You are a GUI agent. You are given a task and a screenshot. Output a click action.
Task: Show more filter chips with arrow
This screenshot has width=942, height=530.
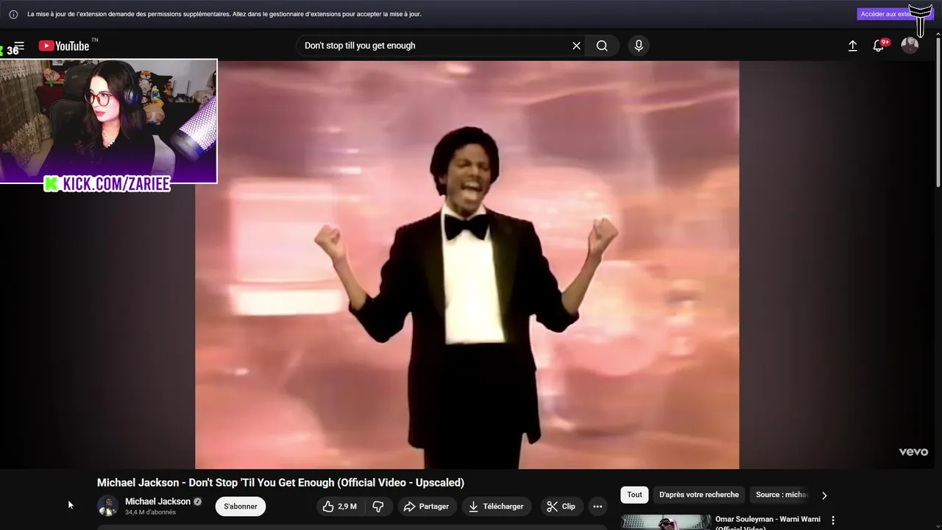pyautogui.click(x=824, y=495)
